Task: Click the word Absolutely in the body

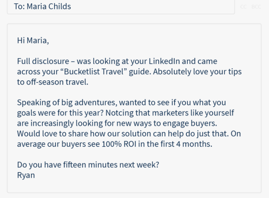Action: 172,72
